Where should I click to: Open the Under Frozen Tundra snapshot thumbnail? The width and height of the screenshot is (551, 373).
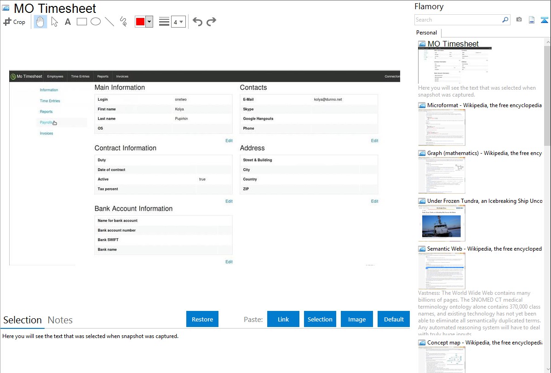coord(442,223)
